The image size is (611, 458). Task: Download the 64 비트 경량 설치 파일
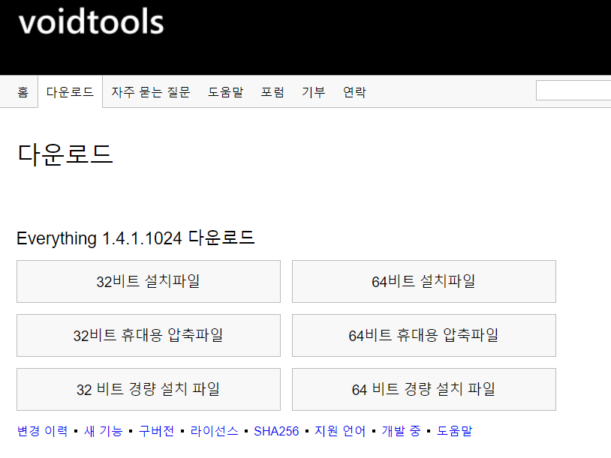[424, 389]
